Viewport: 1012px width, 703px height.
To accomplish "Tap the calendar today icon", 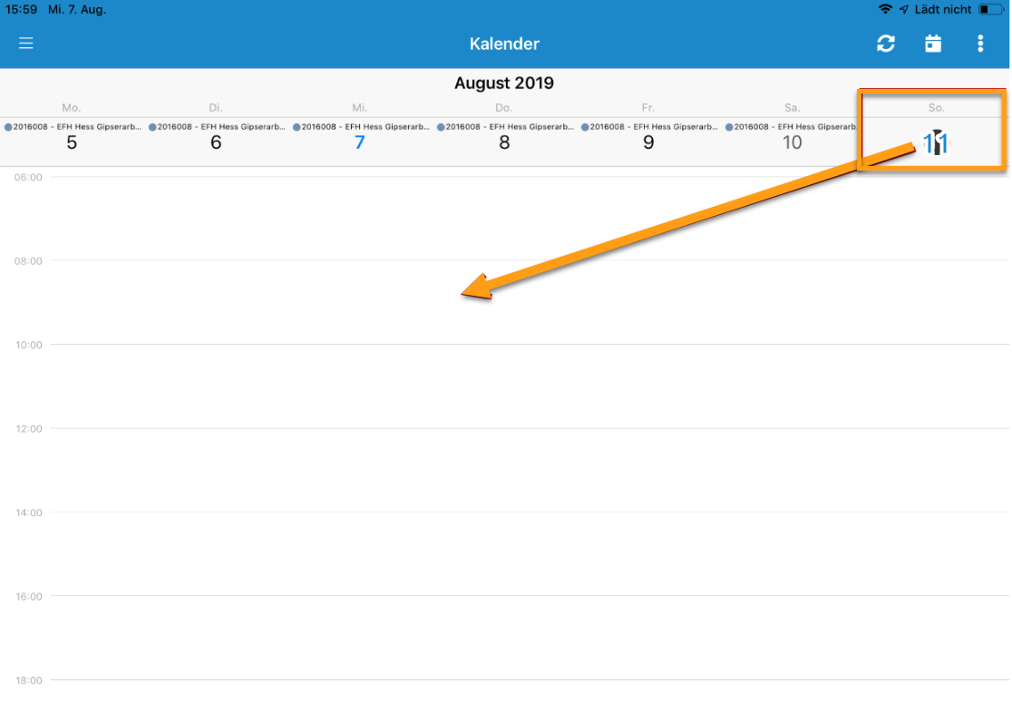I will click(932, 44).
